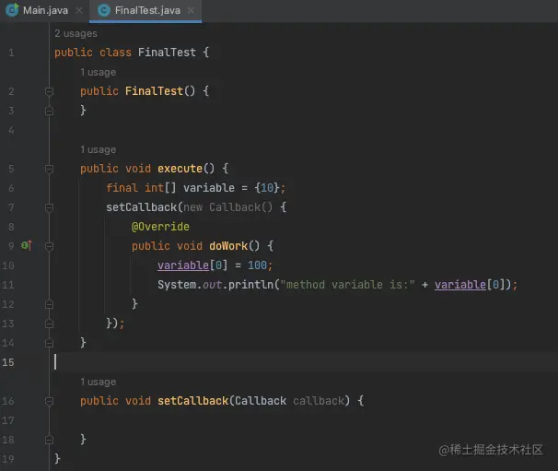Switch to the Main.java tab

click(x=45, y=10)
